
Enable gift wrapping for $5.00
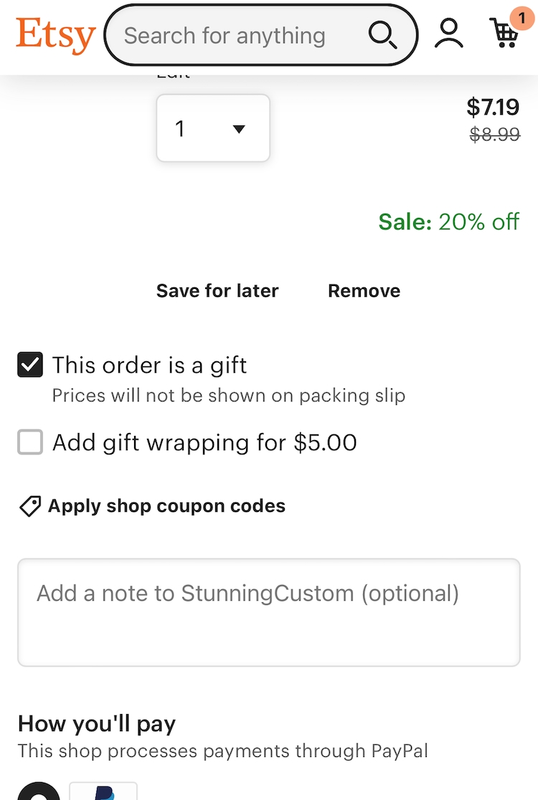coord(29,442)
